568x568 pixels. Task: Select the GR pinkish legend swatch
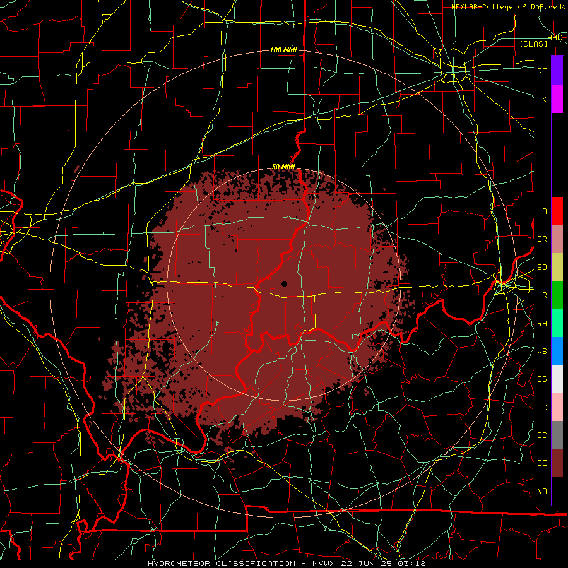[557, 239]
